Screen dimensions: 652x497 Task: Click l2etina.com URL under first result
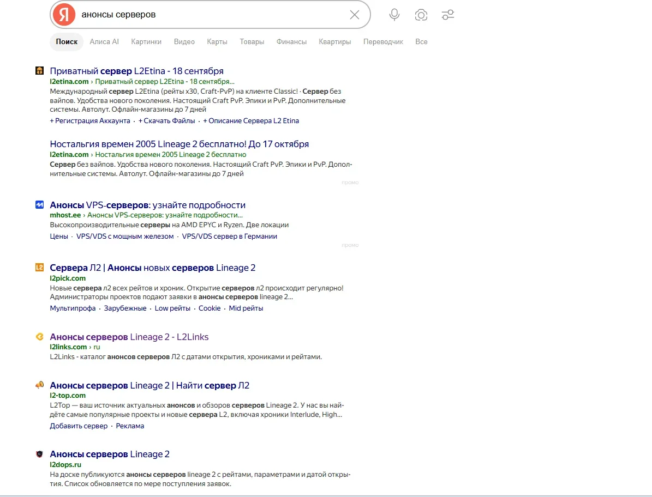(x=69, y=81)
